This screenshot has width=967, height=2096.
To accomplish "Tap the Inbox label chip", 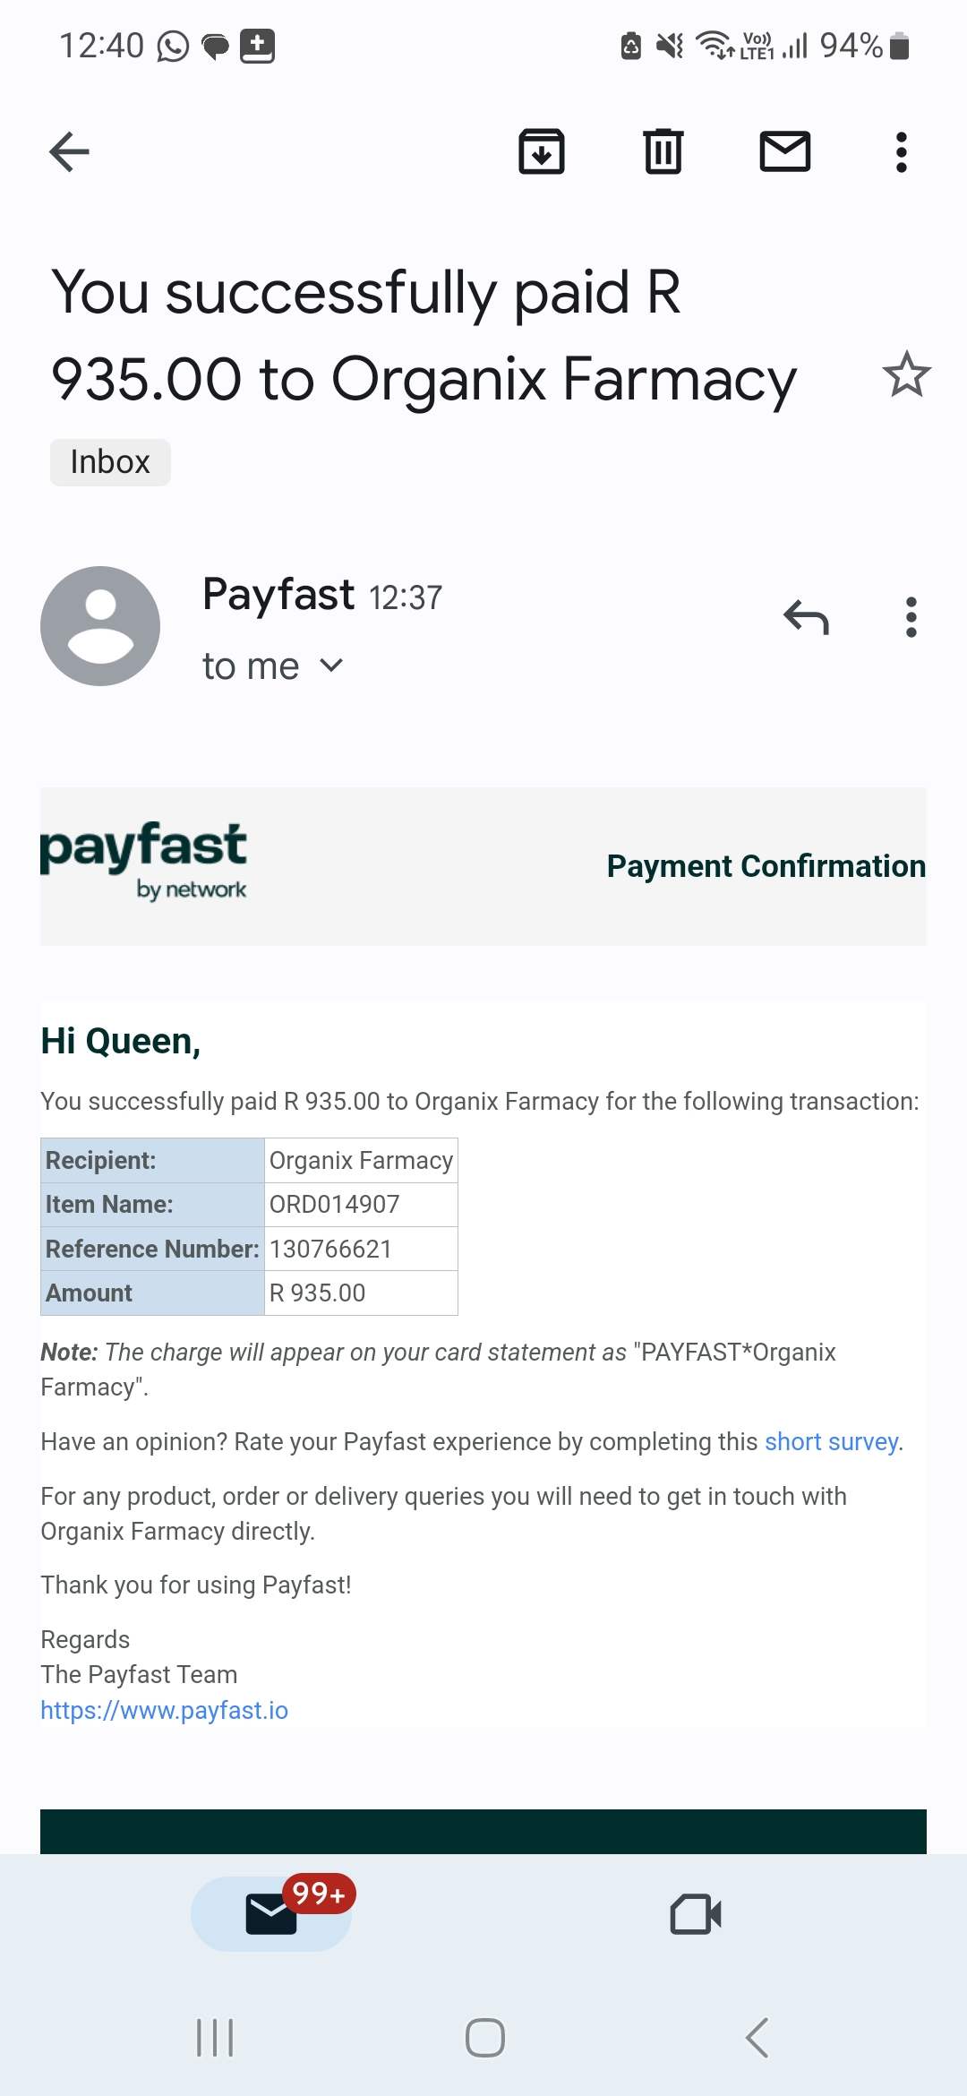I will [x=110, y=462].
